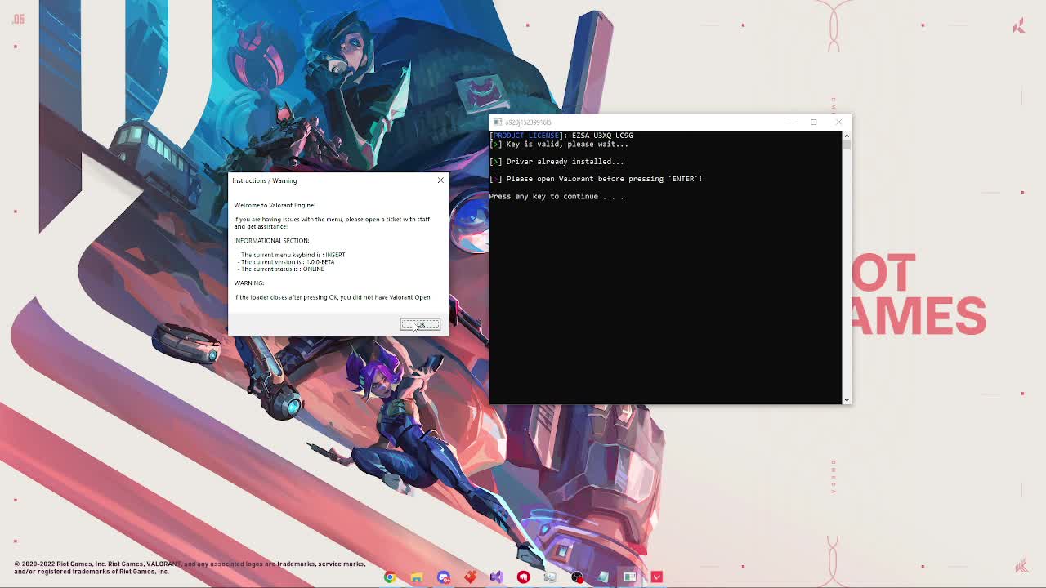
Task: Click the console window's title bar icon
Action: pyautogui.click(x=498, y=122)
